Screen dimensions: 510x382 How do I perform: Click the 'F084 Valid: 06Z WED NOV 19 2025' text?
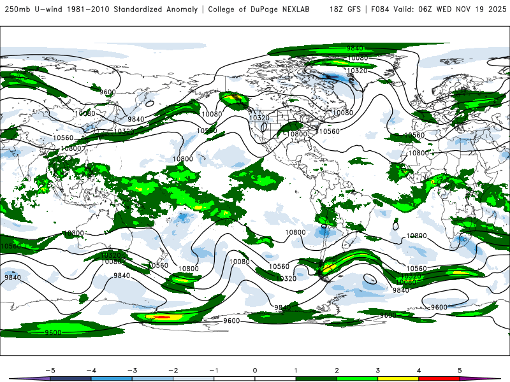point(439,10)
